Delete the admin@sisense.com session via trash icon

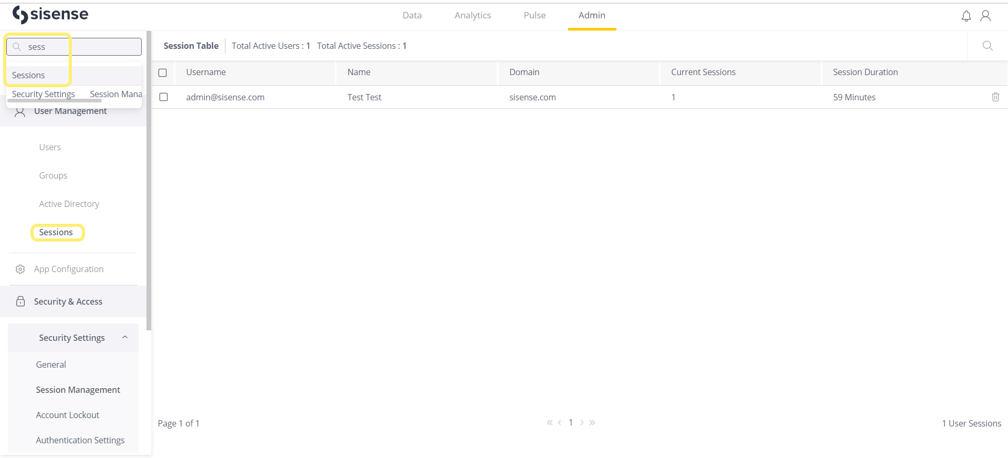point(995,97)
